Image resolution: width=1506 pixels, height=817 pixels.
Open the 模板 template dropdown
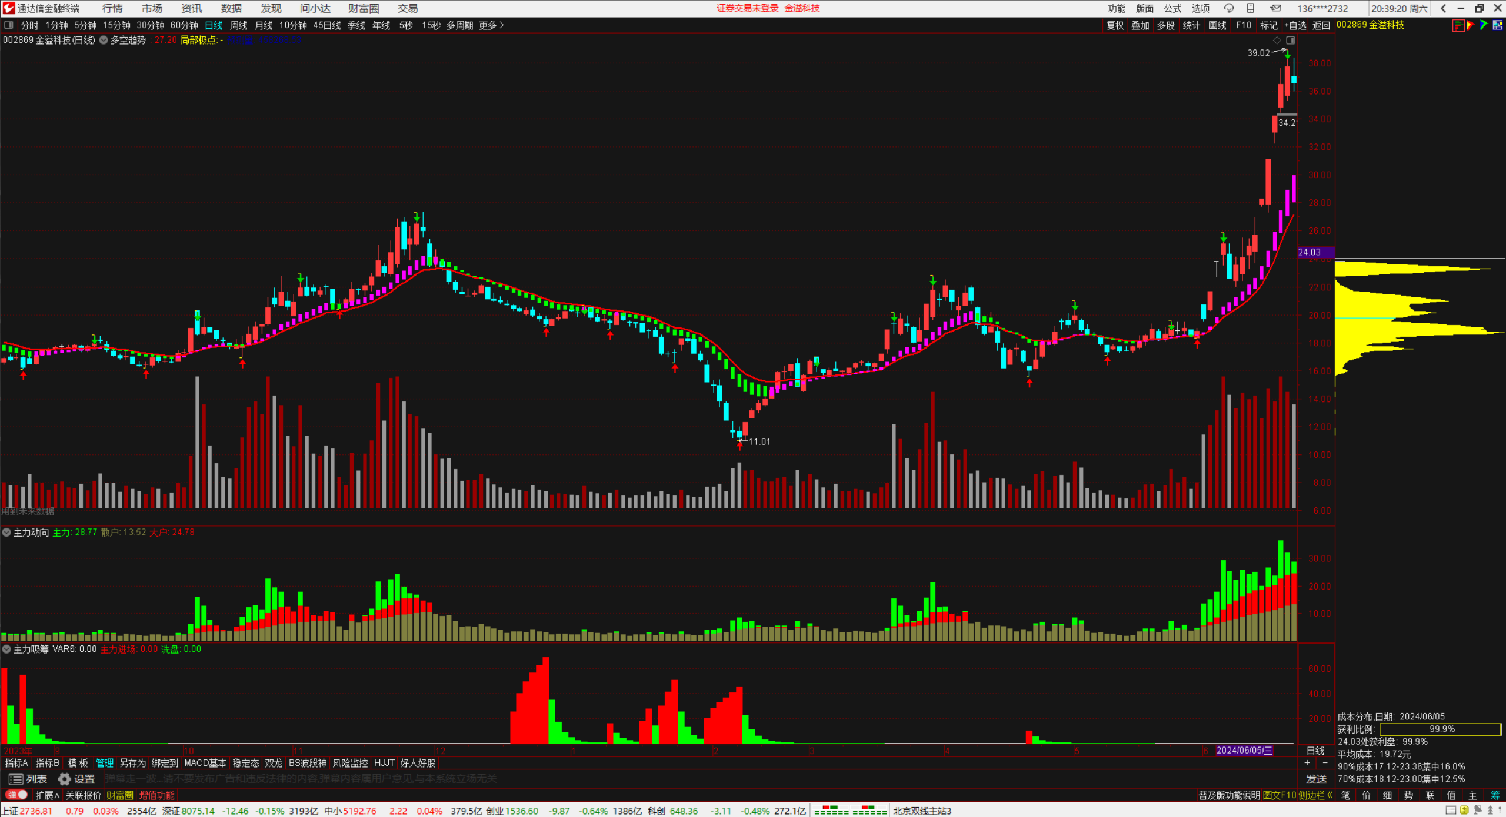(x=78, y=763)
